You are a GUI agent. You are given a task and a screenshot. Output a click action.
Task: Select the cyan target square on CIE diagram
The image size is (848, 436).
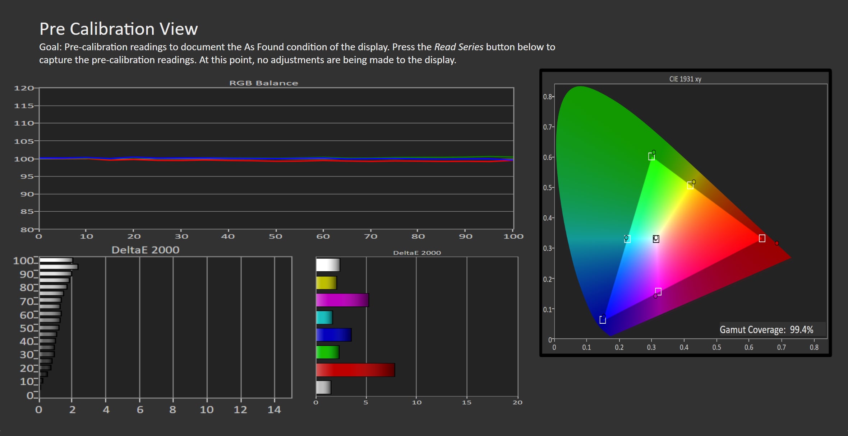click(627, 239)
